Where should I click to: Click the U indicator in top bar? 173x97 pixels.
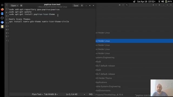[x=134, y=2]
